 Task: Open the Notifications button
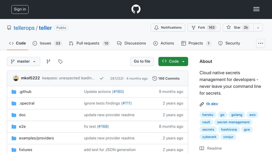(x=168, y=27)
